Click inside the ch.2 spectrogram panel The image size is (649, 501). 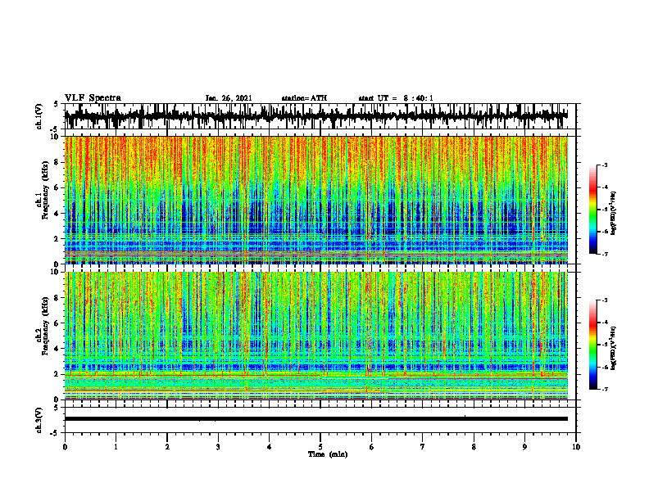point(315,336)
